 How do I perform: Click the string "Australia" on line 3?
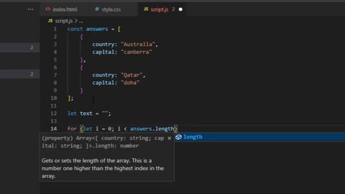coord(138,44)
